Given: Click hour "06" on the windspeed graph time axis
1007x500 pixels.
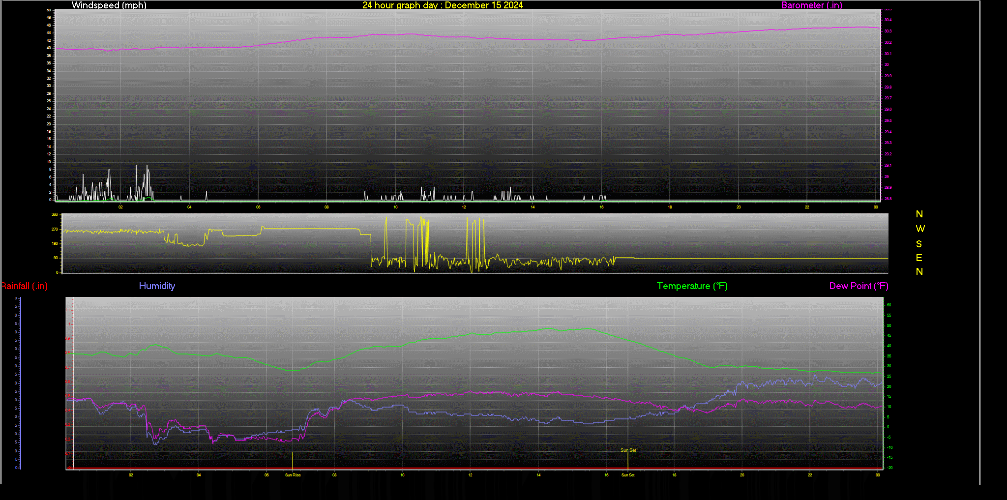Looking at the screenshot, I should click(258, 207).
